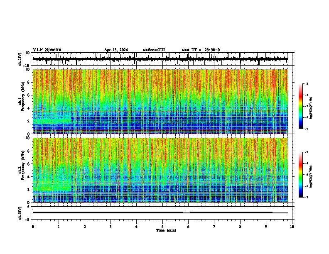Click the "-3" tick on ch.1 colorbar
This screenshot has width=329, height=254.
[x=306, y=83]
